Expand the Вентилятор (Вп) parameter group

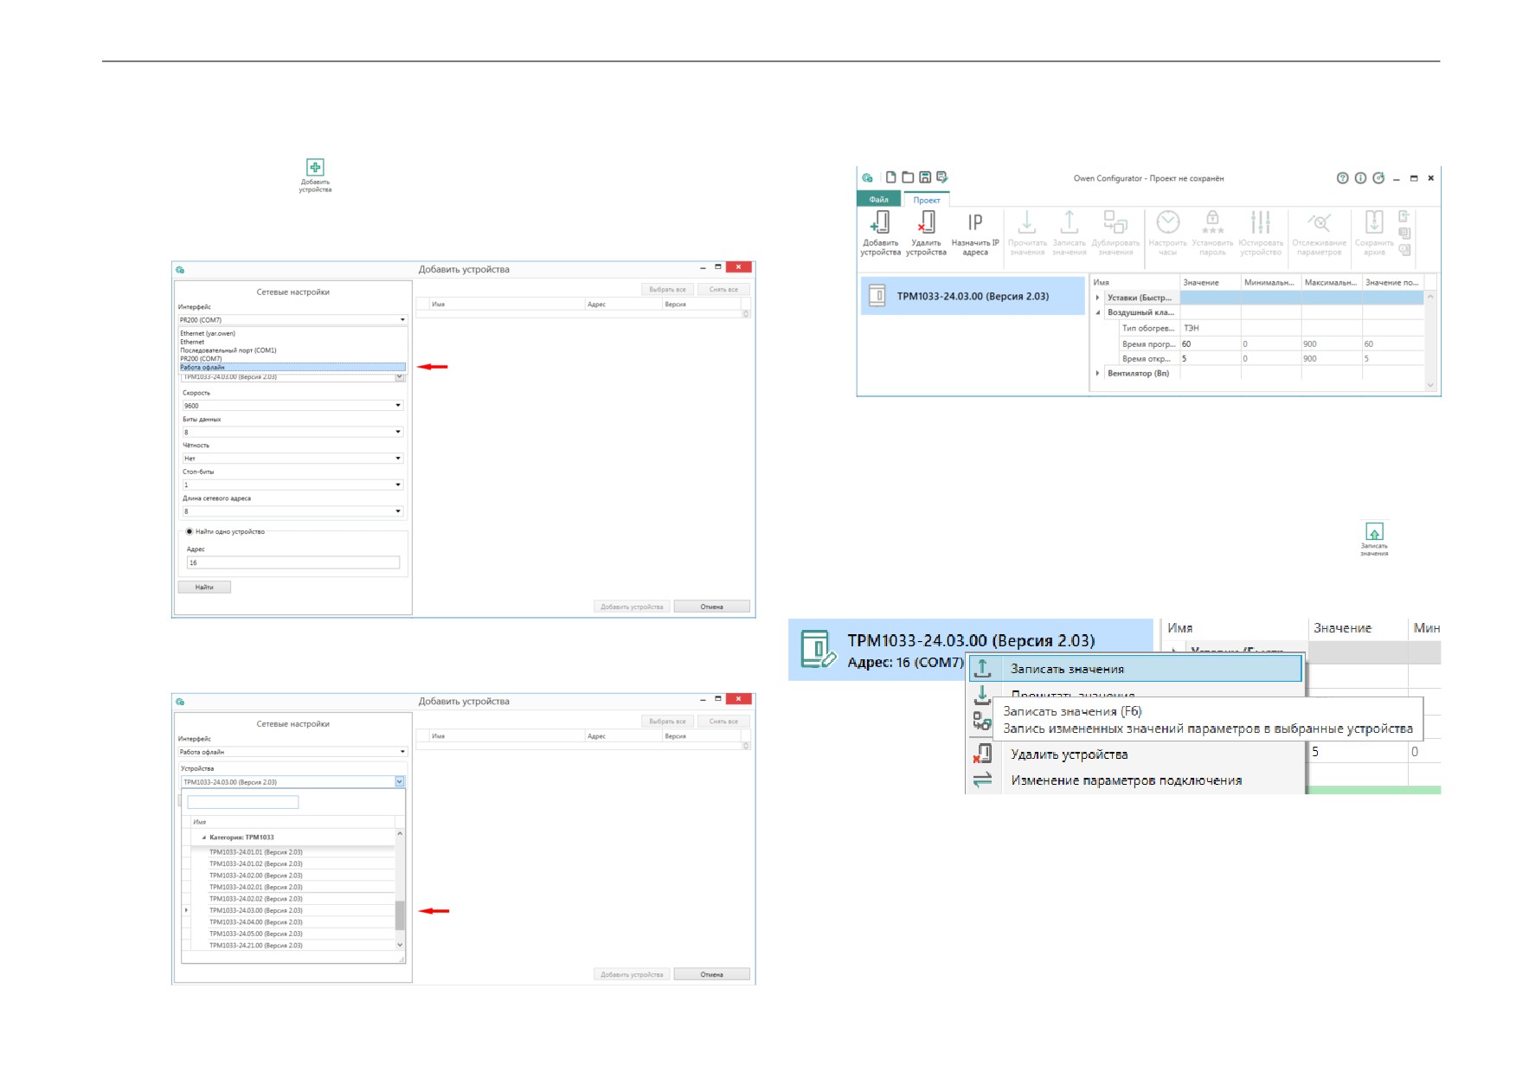point(1098,374)
